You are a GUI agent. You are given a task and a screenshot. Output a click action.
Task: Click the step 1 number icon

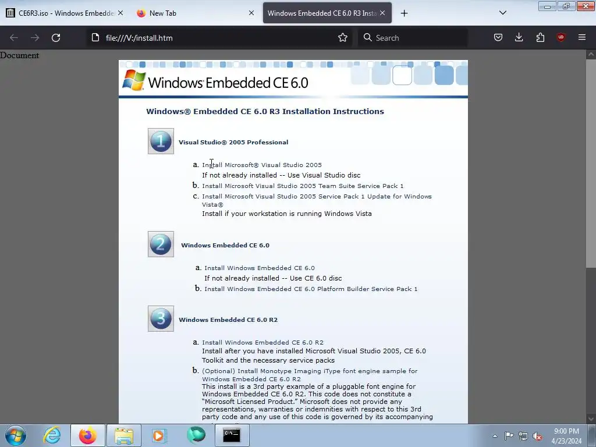coord(161,141)
